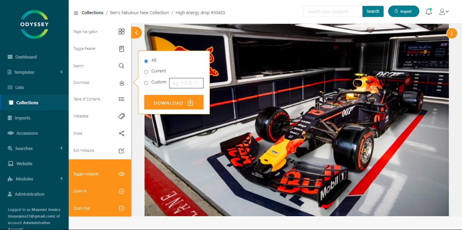
Task: Click the Toggle Reader document icon
Action: 121,49
